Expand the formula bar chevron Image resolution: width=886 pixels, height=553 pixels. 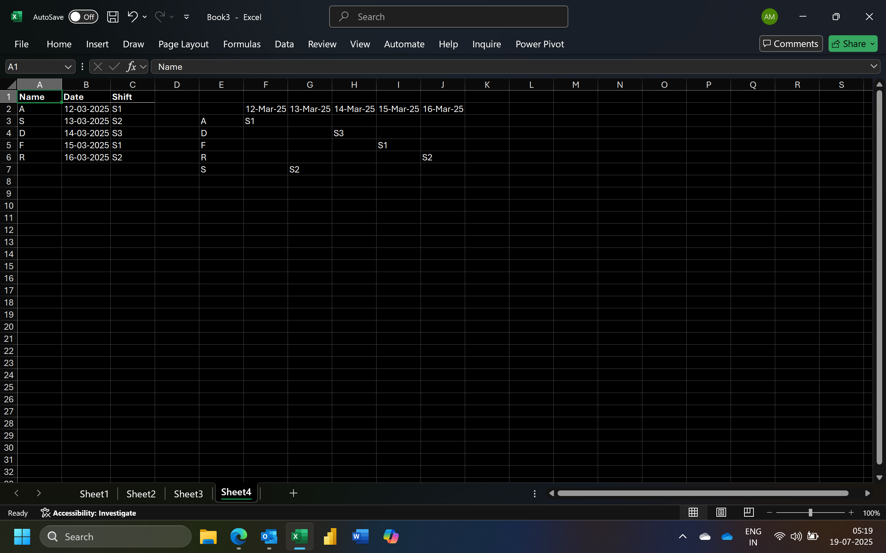[x=874, y=67]
